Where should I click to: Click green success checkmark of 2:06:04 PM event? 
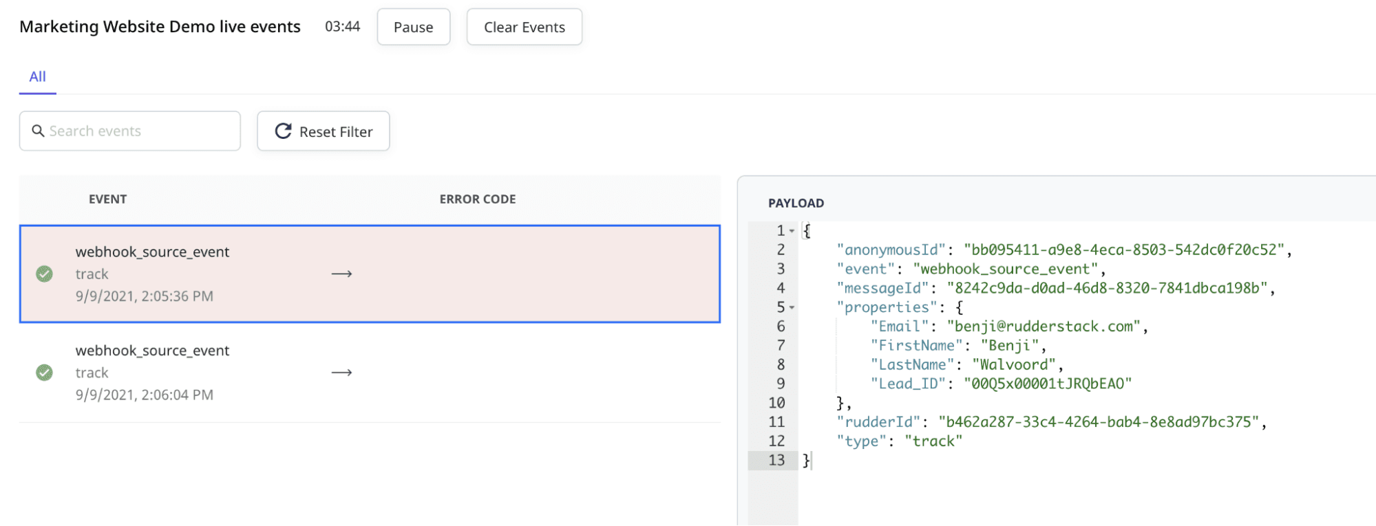pos(44,373)
